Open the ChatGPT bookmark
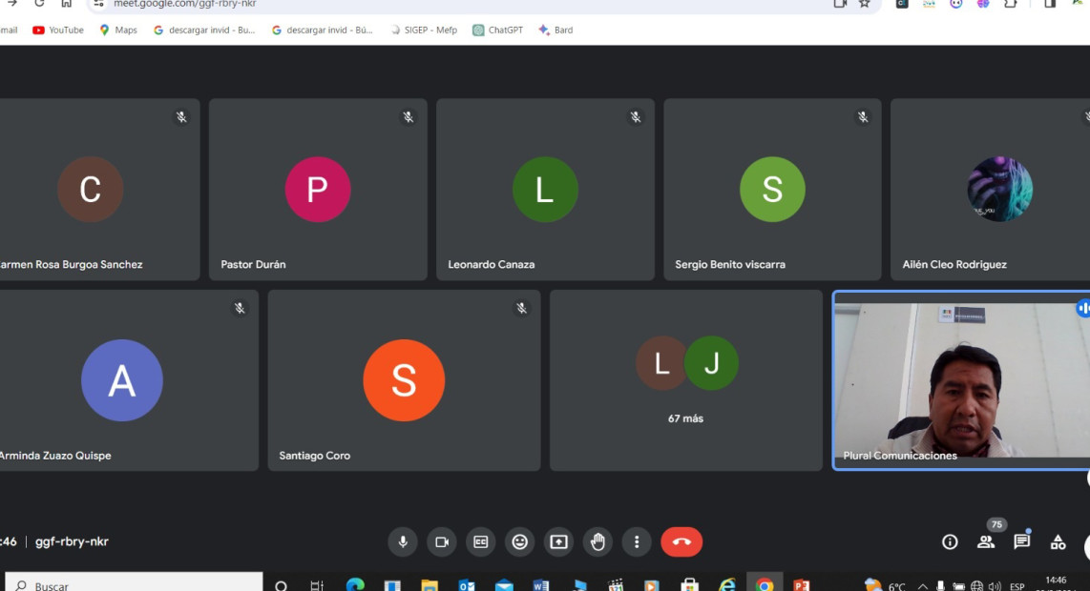The image size is (1090, 591). [x=497, y=31]
